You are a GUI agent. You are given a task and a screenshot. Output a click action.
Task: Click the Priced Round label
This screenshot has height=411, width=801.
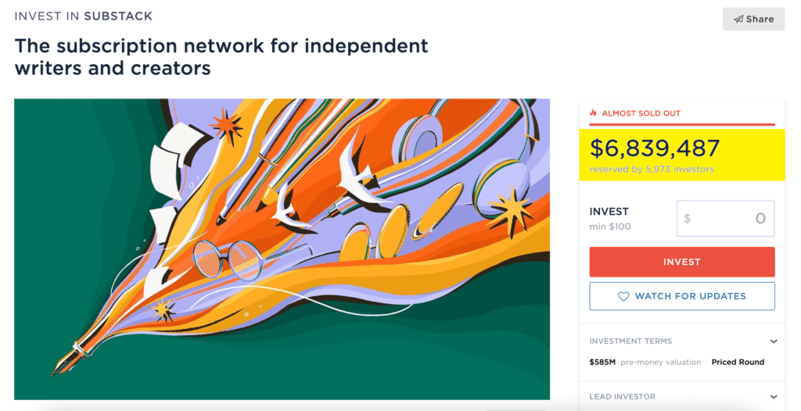click(x=738, y=362)
